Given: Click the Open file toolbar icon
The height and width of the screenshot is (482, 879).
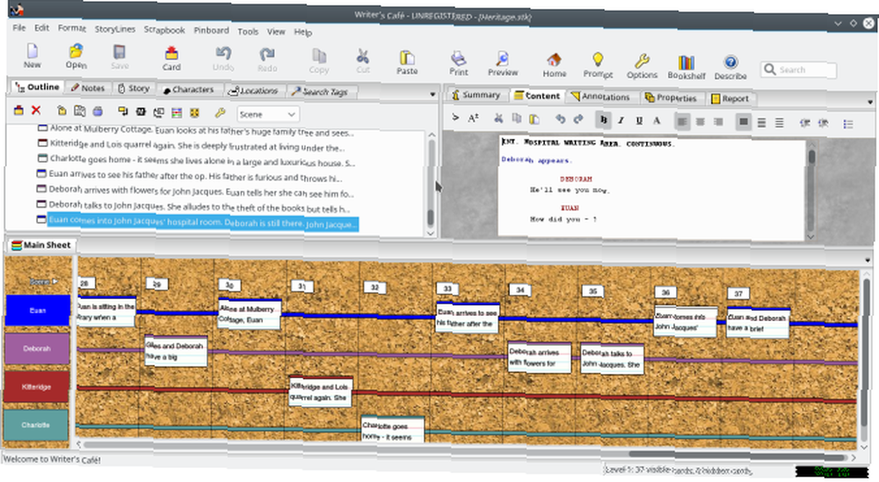Looking at the screenshot, I should [76, 56].
